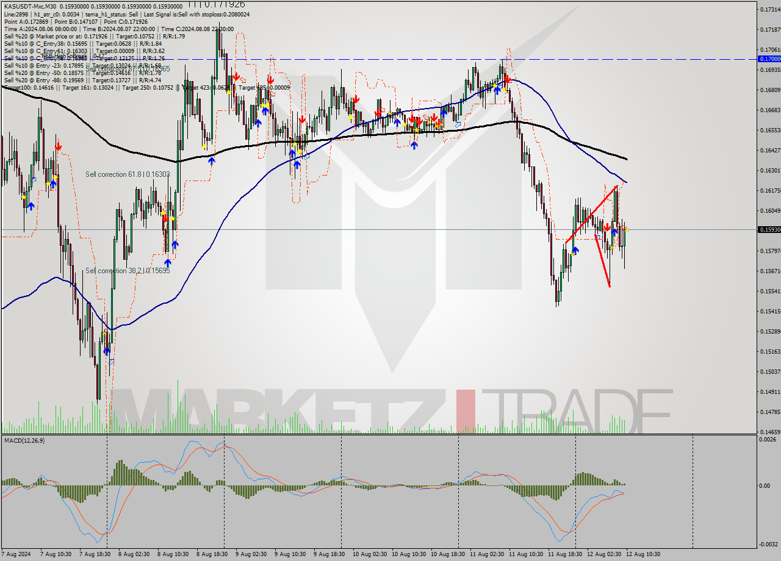
Task: Click the MACD scale value 0.0026
Action: point(768,439)
